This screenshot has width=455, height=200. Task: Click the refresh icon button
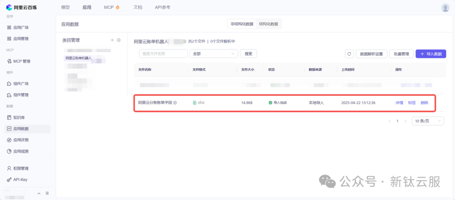(349, 54)
